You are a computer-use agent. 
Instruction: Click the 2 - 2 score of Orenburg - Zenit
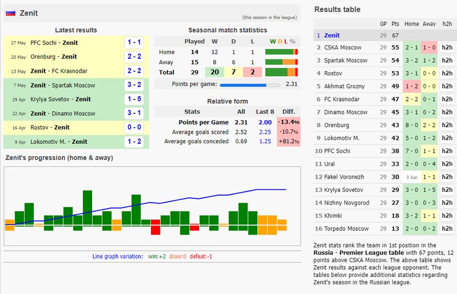[134, 57]
